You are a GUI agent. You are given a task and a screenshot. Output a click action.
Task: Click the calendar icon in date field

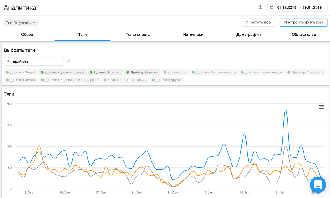click(x=272, y=7)
